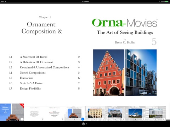The width and height of the screenshot is (170, 127).
Task: Tap page number 2 in contents list
Action: click(x=79, y=57)
